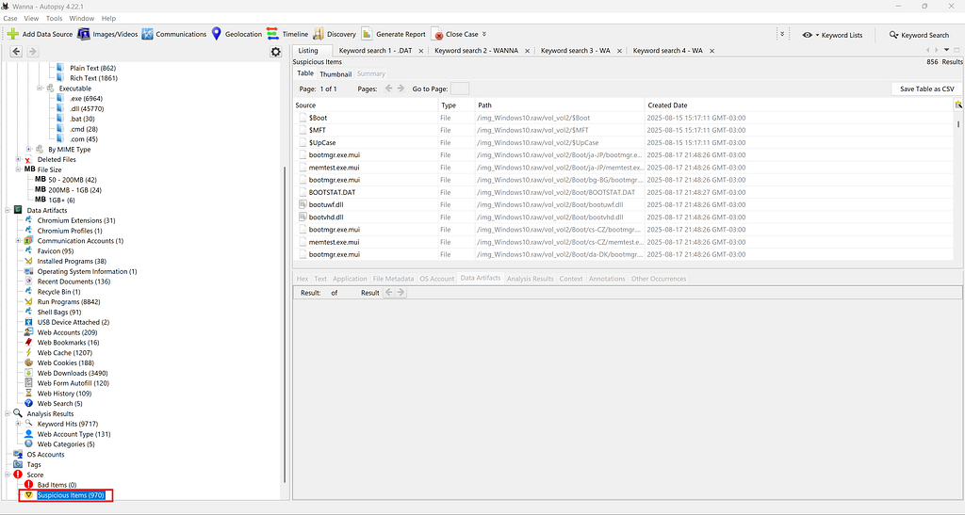Click previous page arrow in listing
Image resolution: width=965 pixels, height=515 pixels.
(x=389, y=89)
